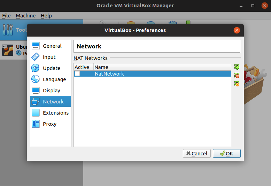The width and height of the screenshot is (271, 186).
Task: Open the Extensions preferences section
Action: [x=51, y=113]
